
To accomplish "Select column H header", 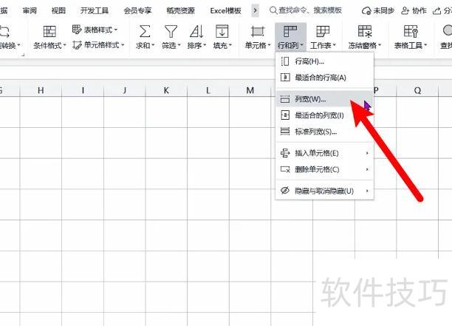I will tap(41, 90).
